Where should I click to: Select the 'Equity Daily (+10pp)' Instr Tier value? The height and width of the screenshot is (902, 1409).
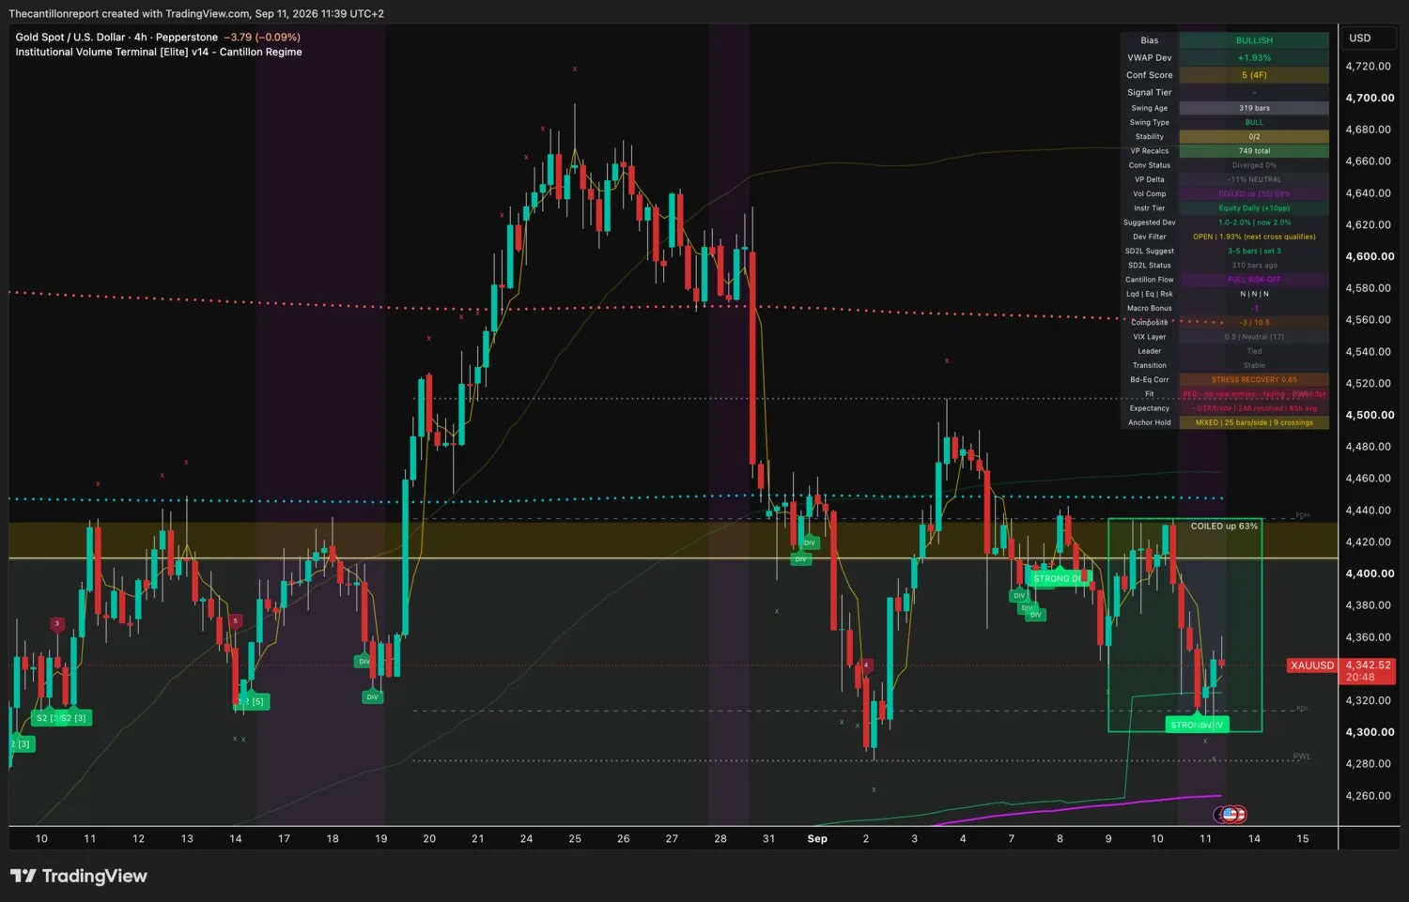pos(1254,208)
